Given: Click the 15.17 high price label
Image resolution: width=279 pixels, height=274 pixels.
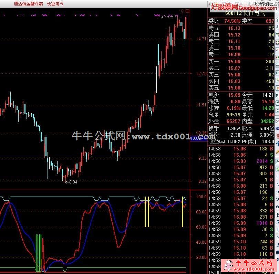Looking at the screenshot, I should [164, 17].
